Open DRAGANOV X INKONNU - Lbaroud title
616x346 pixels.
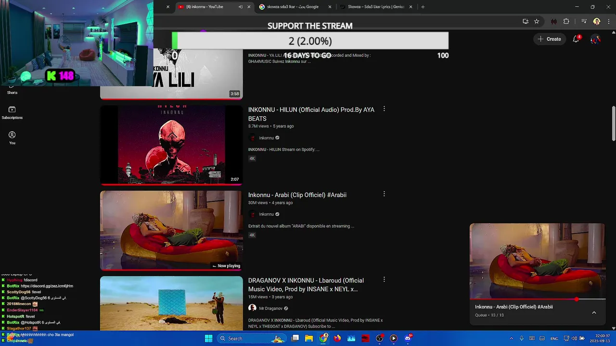[x=306, y=284]
